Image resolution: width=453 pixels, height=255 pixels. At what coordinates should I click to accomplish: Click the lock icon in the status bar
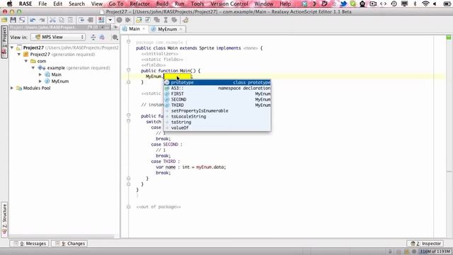pos(390,251)
